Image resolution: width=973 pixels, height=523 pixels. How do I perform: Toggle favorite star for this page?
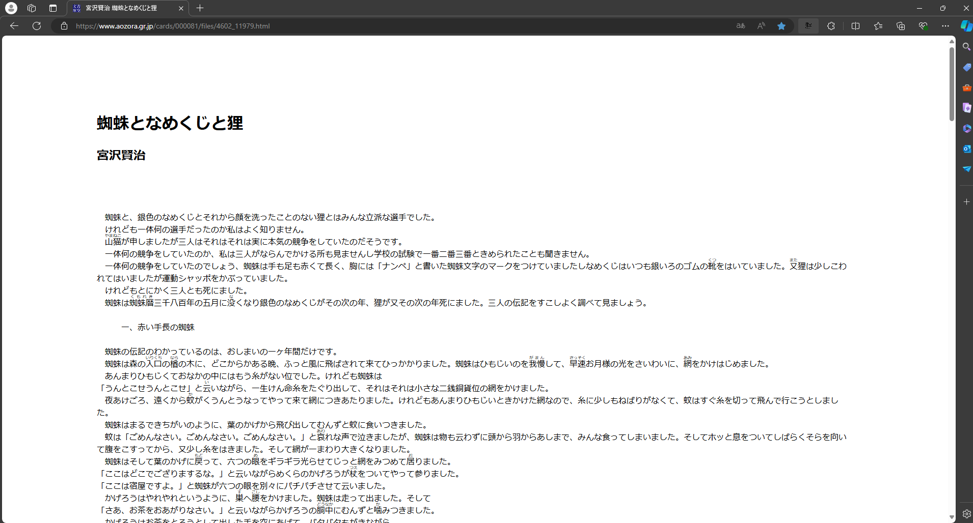(781, 26)
